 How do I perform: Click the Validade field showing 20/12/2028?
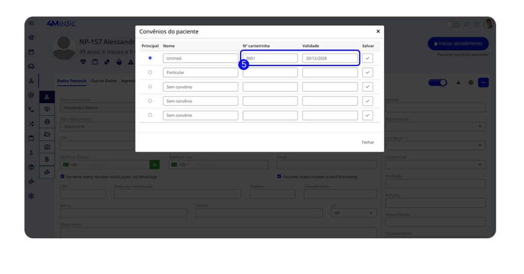pyautogui.click(x=330, y=59)
